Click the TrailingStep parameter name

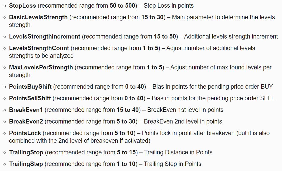coord(26,164)
